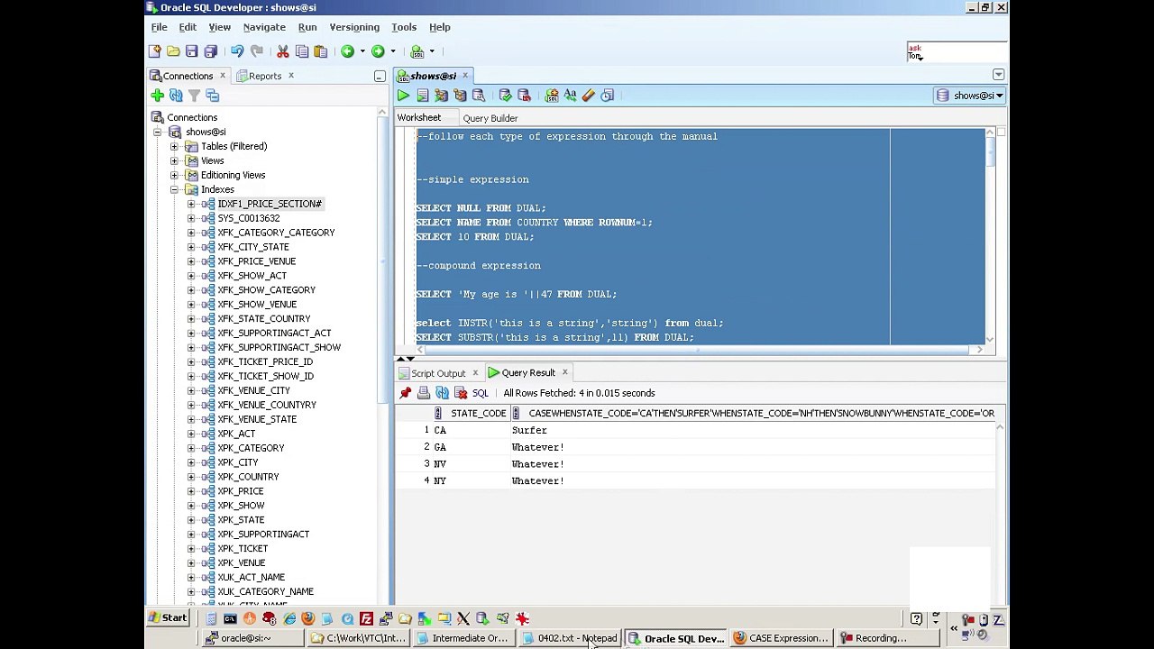Expand the Tables (Filtered) node

tap(174, 146)
